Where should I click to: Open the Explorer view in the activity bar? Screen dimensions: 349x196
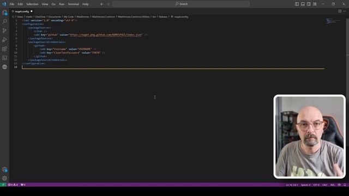[x=4, y=13]
